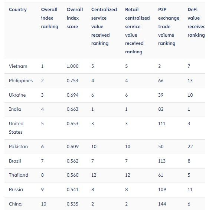Click the Philippines row name
209x210 pixels.
coord(21,81)
